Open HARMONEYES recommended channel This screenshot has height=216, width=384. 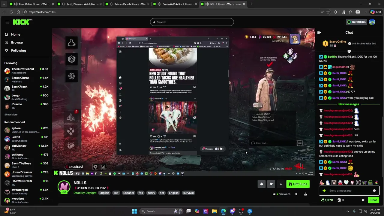26,183
